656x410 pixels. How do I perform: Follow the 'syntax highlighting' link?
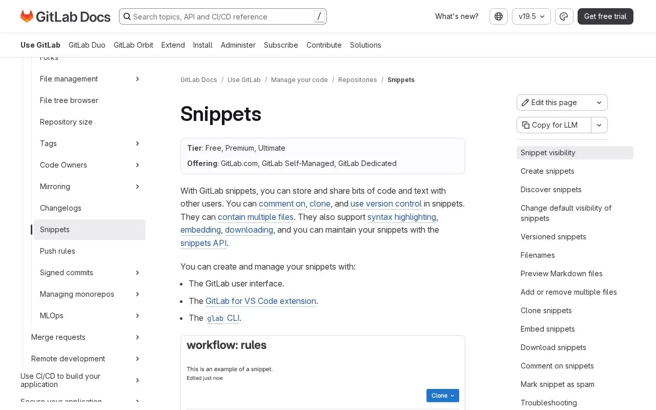coord(402,217)
